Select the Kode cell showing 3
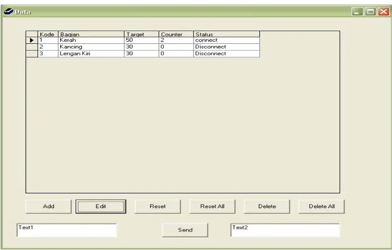 [48, 54]
